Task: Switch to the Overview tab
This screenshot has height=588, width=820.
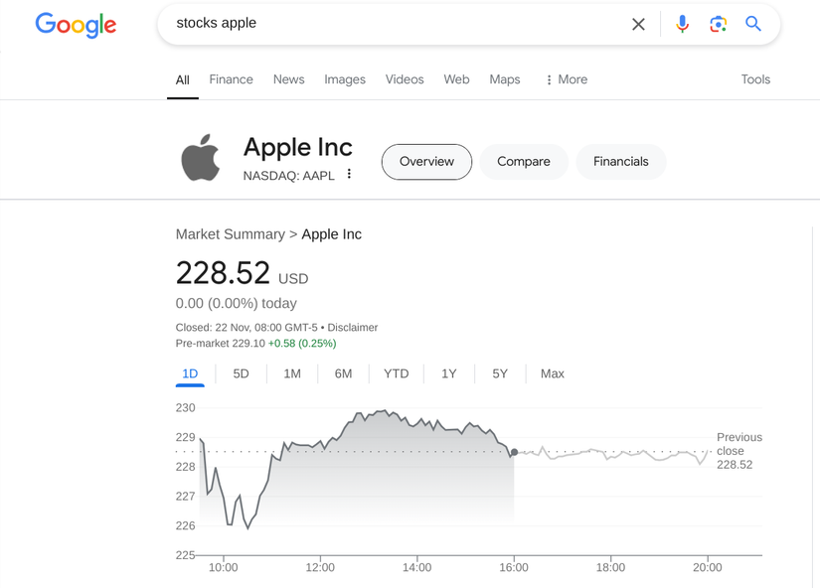Action: point(425,161)
